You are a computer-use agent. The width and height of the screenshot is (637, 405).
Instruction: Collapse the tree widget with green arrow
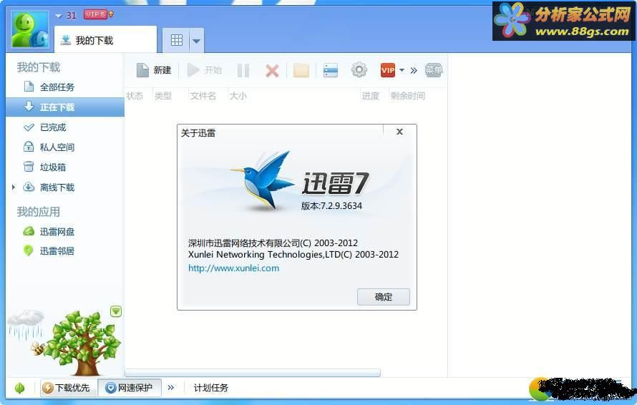pos(116,311)
